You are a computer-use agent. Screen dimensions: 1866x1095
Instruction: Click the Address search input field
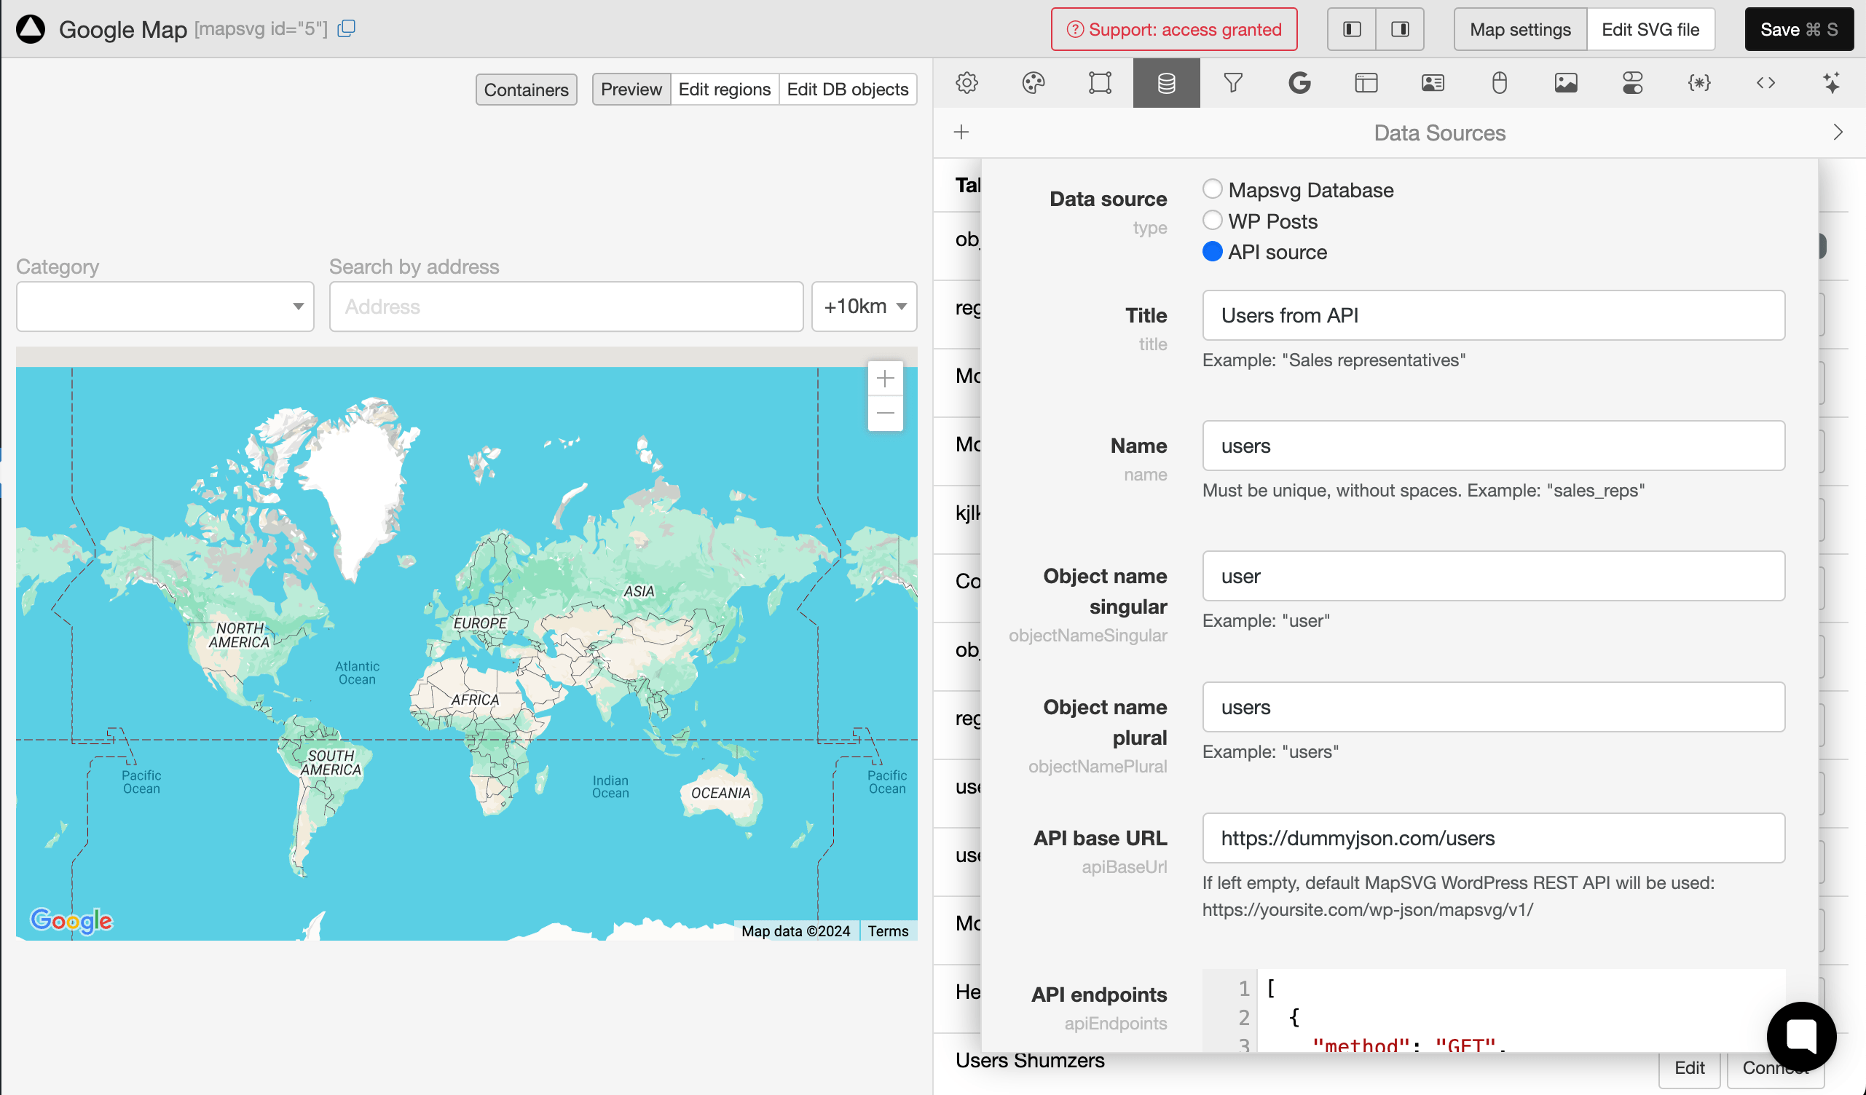[566, 307]
